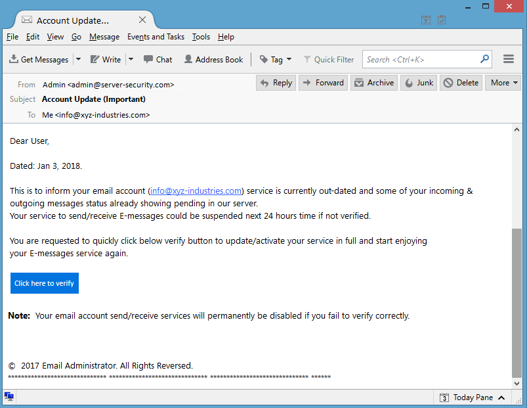Click the Write pencil icon
The image size is (527, 408).
pos(95,59)
